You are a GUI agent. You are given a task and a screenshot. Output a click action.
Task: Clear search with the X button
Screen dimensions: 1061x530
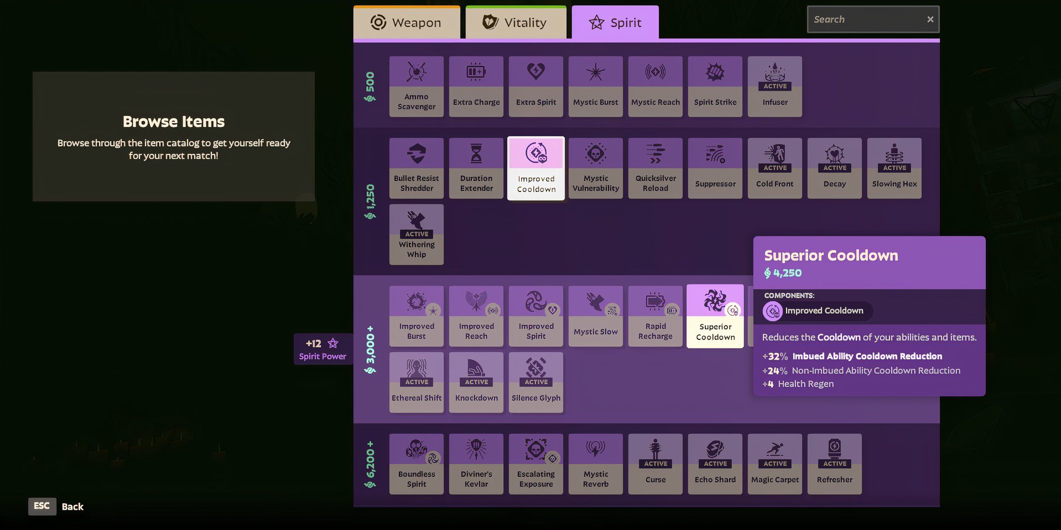930,19
